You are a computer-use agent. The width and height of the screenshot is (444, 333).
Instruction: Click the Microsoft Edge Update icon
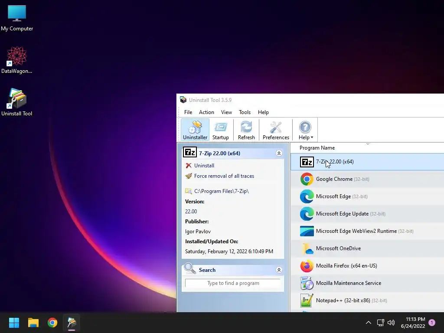[307, 214]
